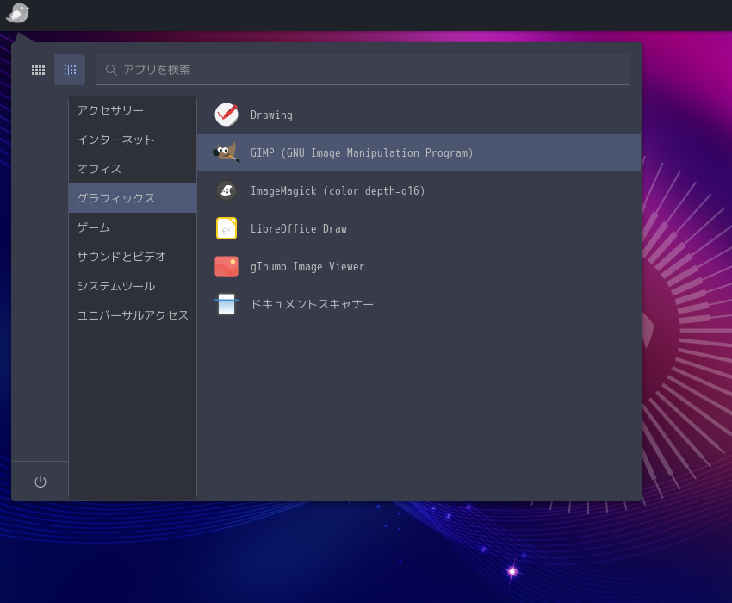Select the グラフィックス category
Image resolution: width=732 pixels, height=603 pixels.
click(x=133, y=198)
